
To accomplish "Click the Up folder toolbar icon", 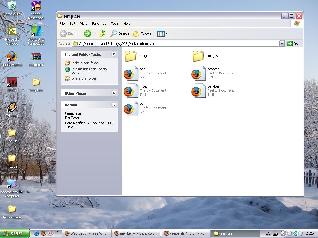I will (102, 33).
